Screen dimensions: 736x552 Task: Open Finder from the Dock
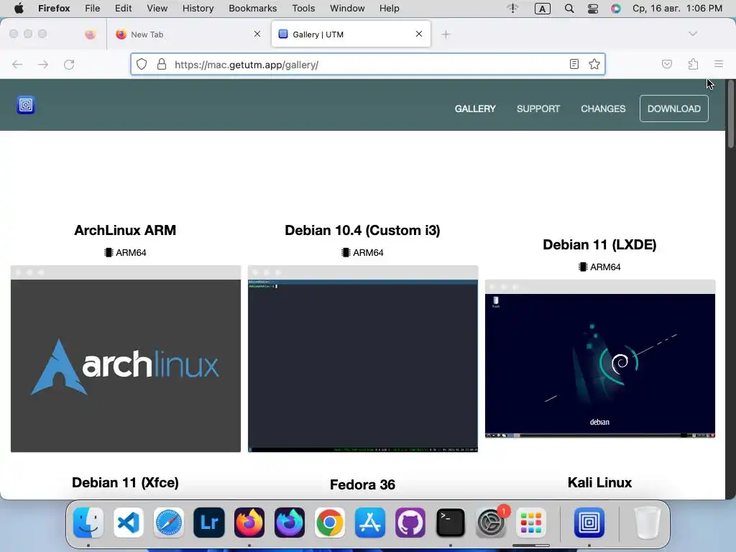88,523
